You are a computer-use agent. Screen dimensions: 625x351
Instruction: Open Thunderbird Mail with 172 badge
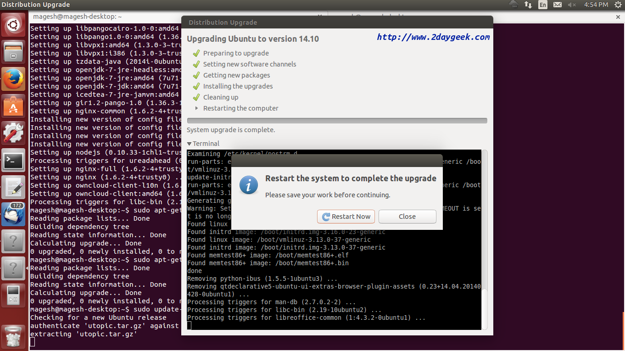coord(14,214)
